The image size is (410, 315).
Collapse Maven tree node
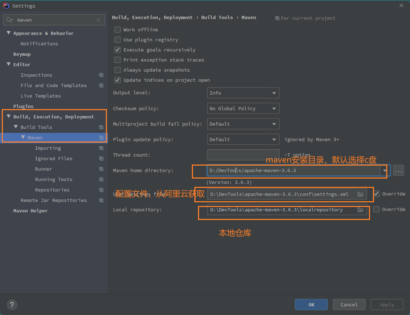pyautogui.click(x=23, y=137)
